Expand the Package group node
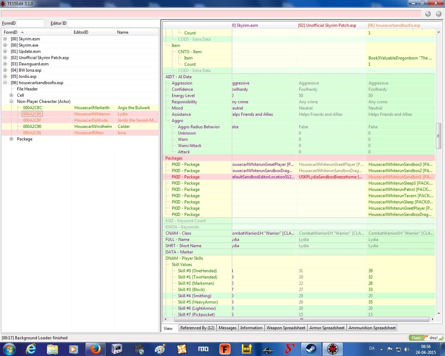Image resolution: width=445 pixels, height=356 pixels. 11,139
